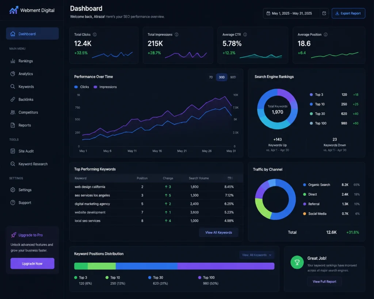Screen dimensions: 374x299
Task: Click the trophy icon in Great Job card
Action: pos(297,262)
